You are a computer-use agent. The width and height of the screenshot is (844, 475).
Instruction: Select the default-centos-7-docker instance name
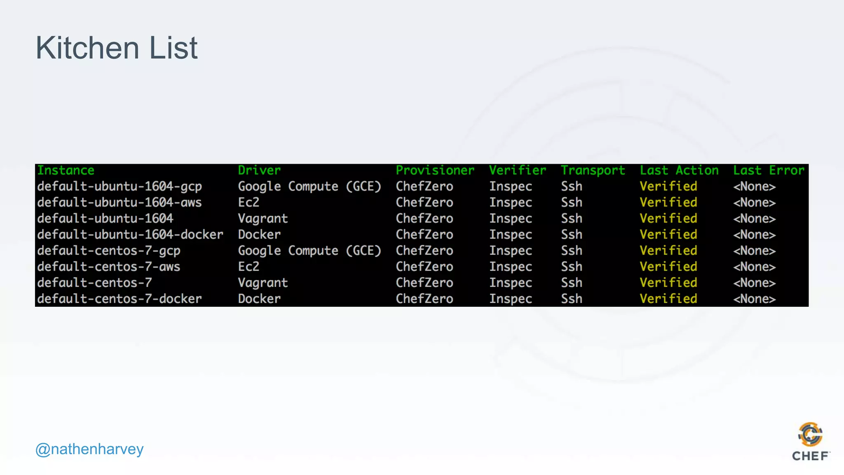[120, 299]
